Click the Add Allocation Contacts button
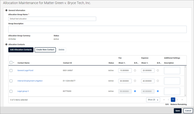The image size is (194, 114). 21,50
